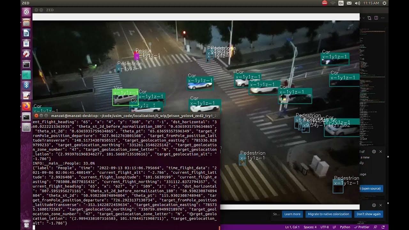The height and width of the screenshot is (230, 409).
Task: Change the LF end-of-line sequence
Action: (x=334, y=227)
